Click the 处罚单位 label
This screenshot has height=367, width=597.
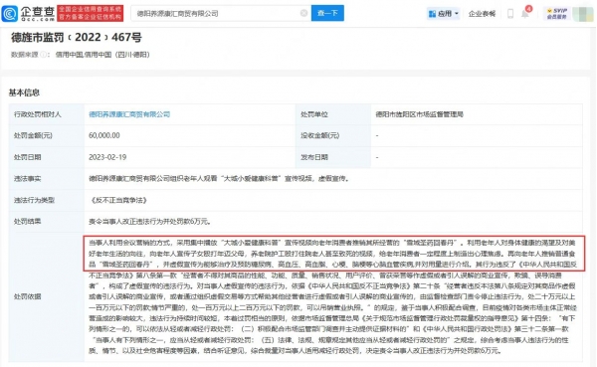coord(314,114)
